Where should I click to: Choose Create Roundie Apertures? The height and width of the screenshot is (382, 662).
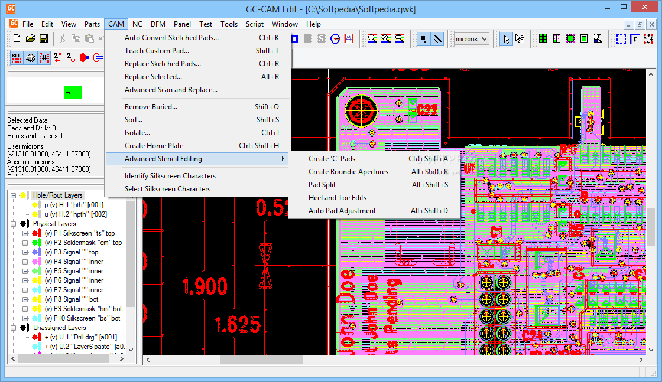374,172
